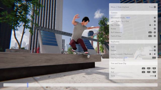Image resolution: width=161 pixels, height=90 pixels.
Task: Click the 'Up / Down' label
Action: click(x=115, y=25)
